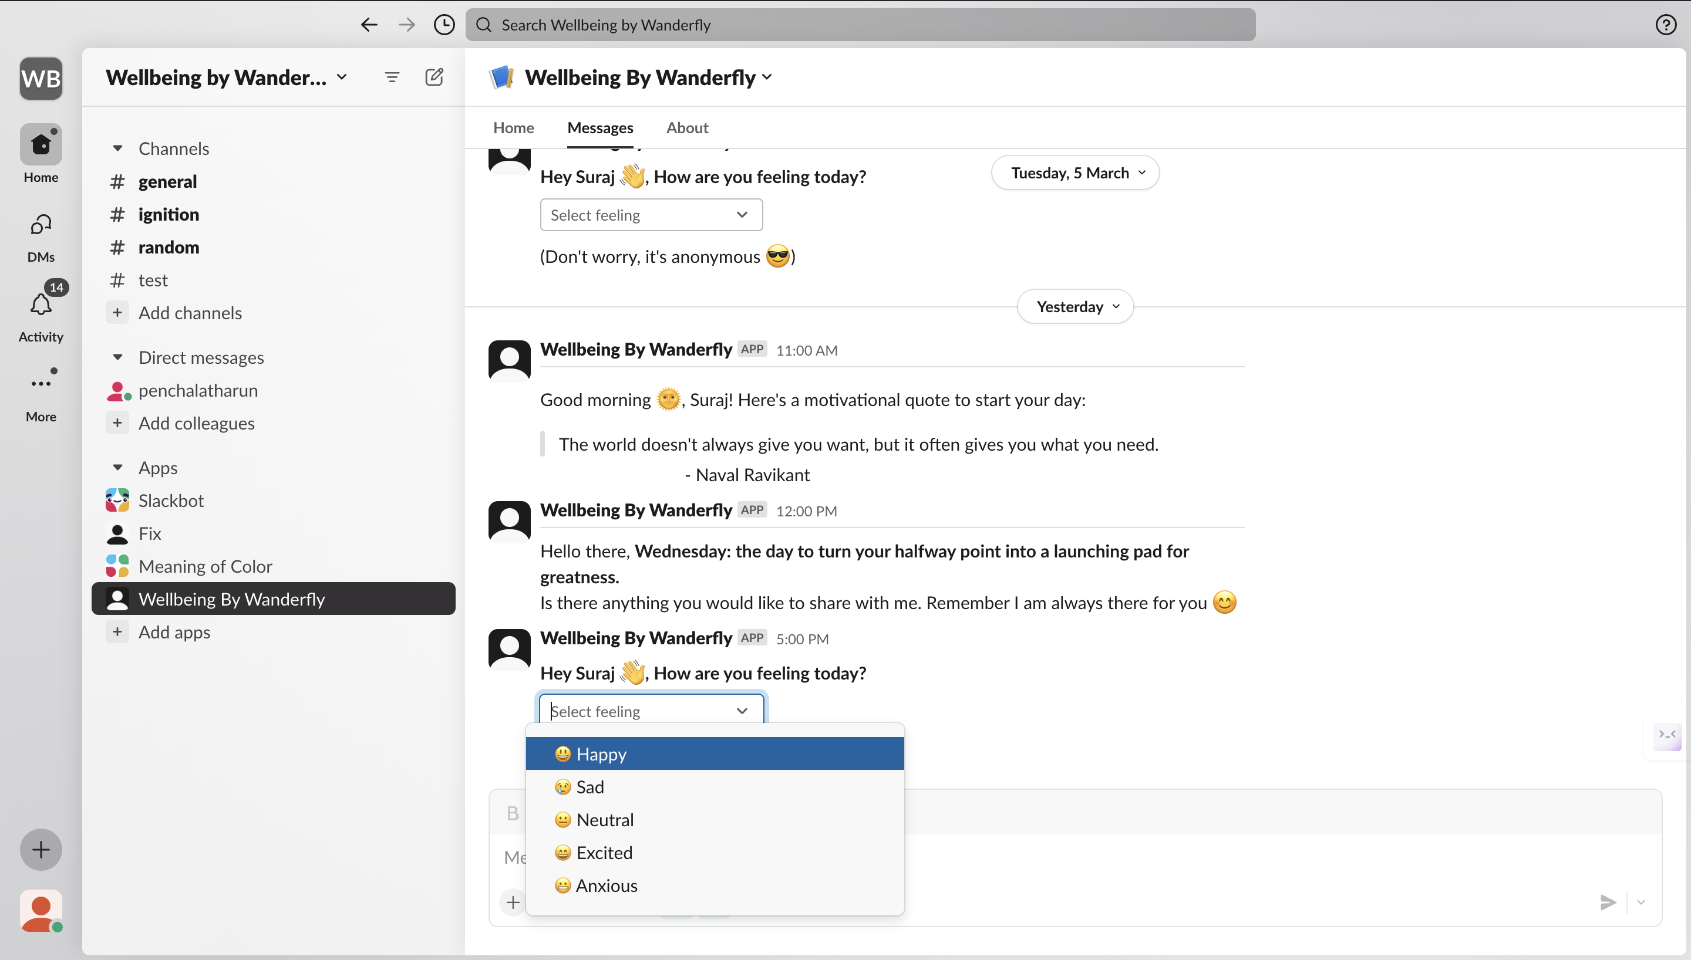
Task: Click the More ellipsis icon
Action: point(41,383)
